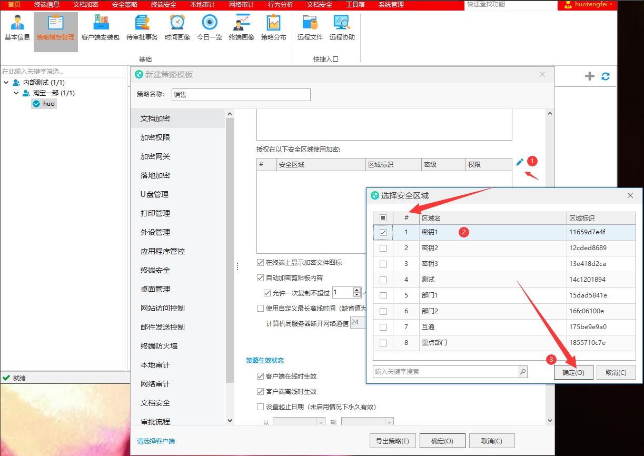Confirm zone selection with 确定(O) button
Image resolution: width=644 pixels, height=456 pixels.
pos(573,372)
